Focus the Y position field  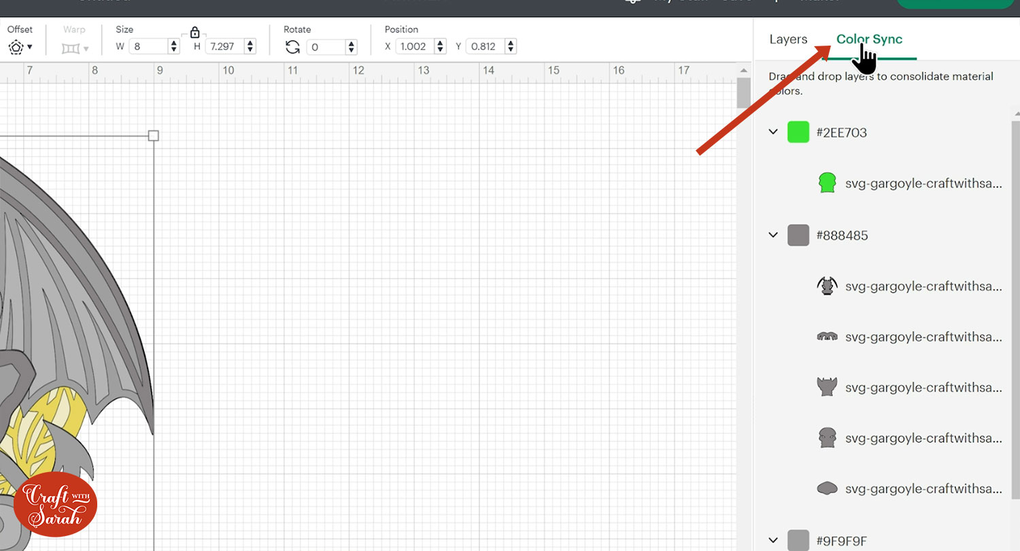[x=484, y=47]
